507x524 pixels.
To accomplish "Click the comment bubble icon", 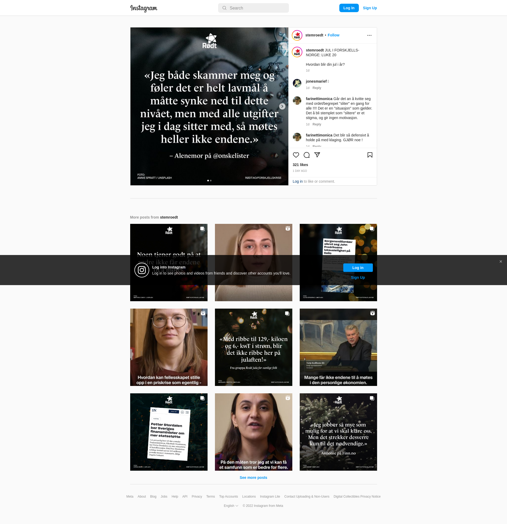I will click(x=307, y=155).
